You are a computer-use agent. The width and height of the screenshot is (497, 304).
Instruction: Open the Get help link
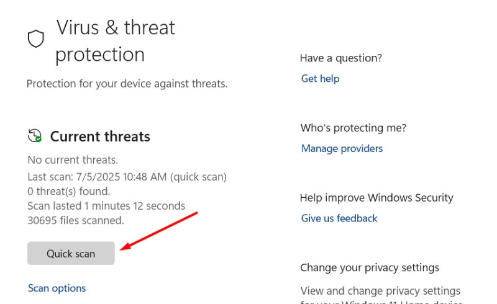click(x=320, y=79)
